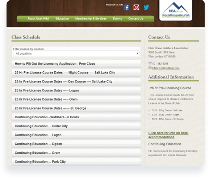Click here for info on hotel accommodations

click(x=168, y=135)
